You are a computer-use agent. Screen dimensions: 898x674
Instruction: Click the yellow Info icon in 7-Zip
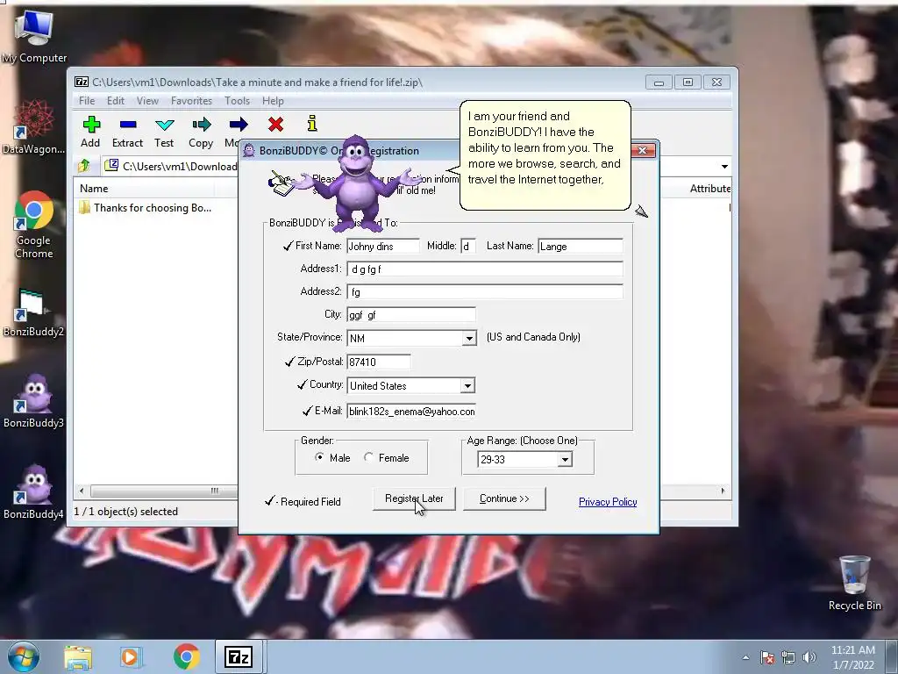click(x=312, y=124)
